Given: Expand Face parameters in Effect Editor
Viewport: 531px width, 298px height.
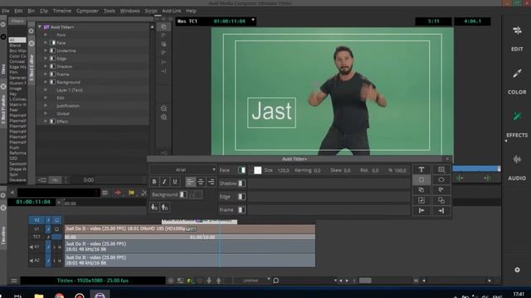Looking at the screenshot, I should pyautogui.click(x=46, y=43).
